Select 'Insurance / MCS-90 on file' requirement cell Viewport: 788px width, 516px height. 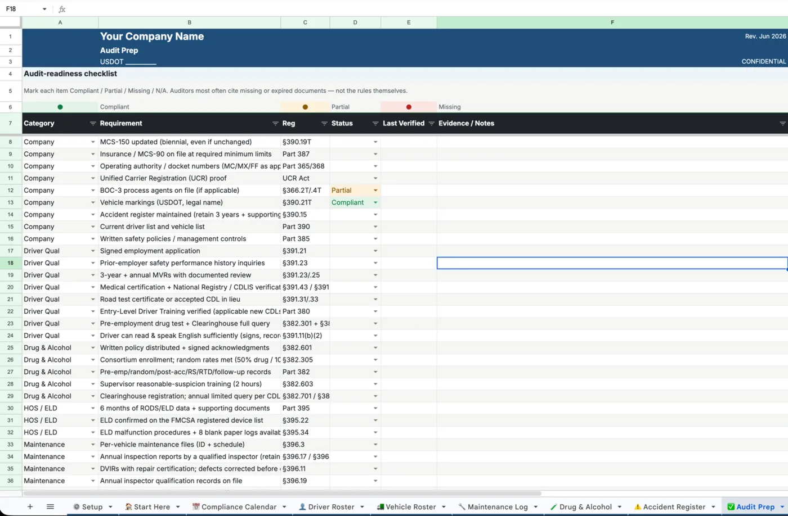pos(190,154)
